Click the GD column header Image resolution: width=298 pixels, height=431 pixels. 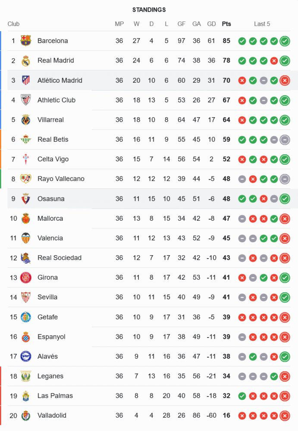point(211,24)
